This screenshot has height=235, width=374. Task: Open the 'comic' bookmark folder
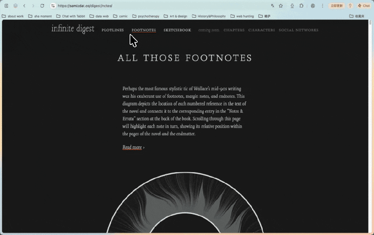[x=120, y=16]
